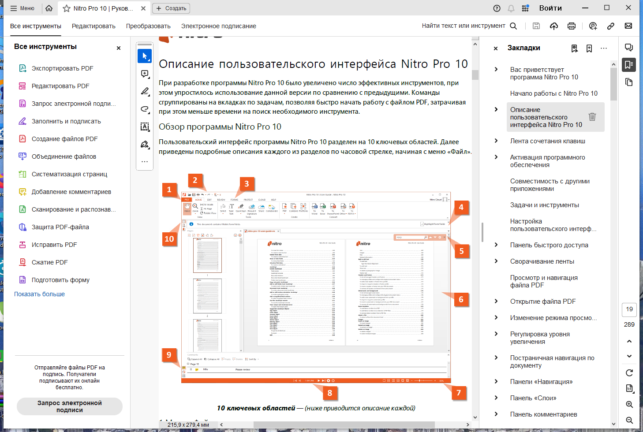Click the page number field showing 19
The height and width of the screenshot is (432, 643).
(629, 310)
